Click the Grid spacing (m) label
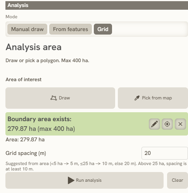The image size is (188, 193). point(26,153)
